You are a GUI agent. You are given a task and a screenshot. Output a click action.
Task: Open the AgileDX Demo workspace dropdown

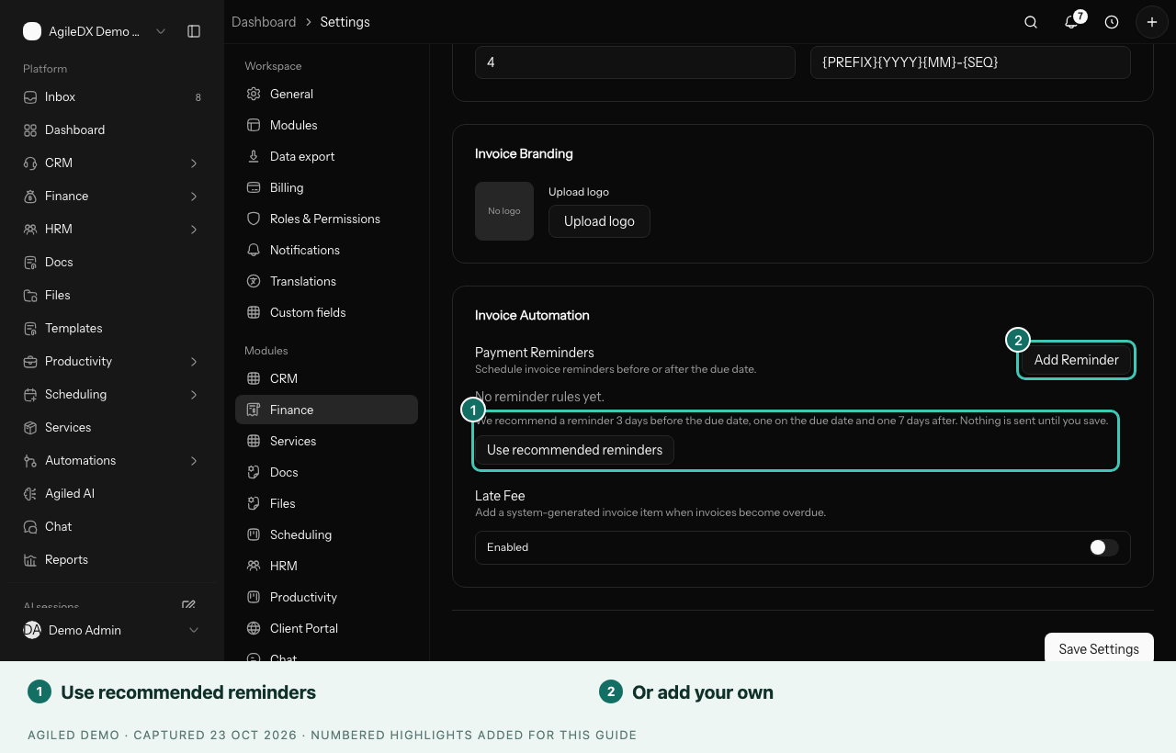(95, 31)
